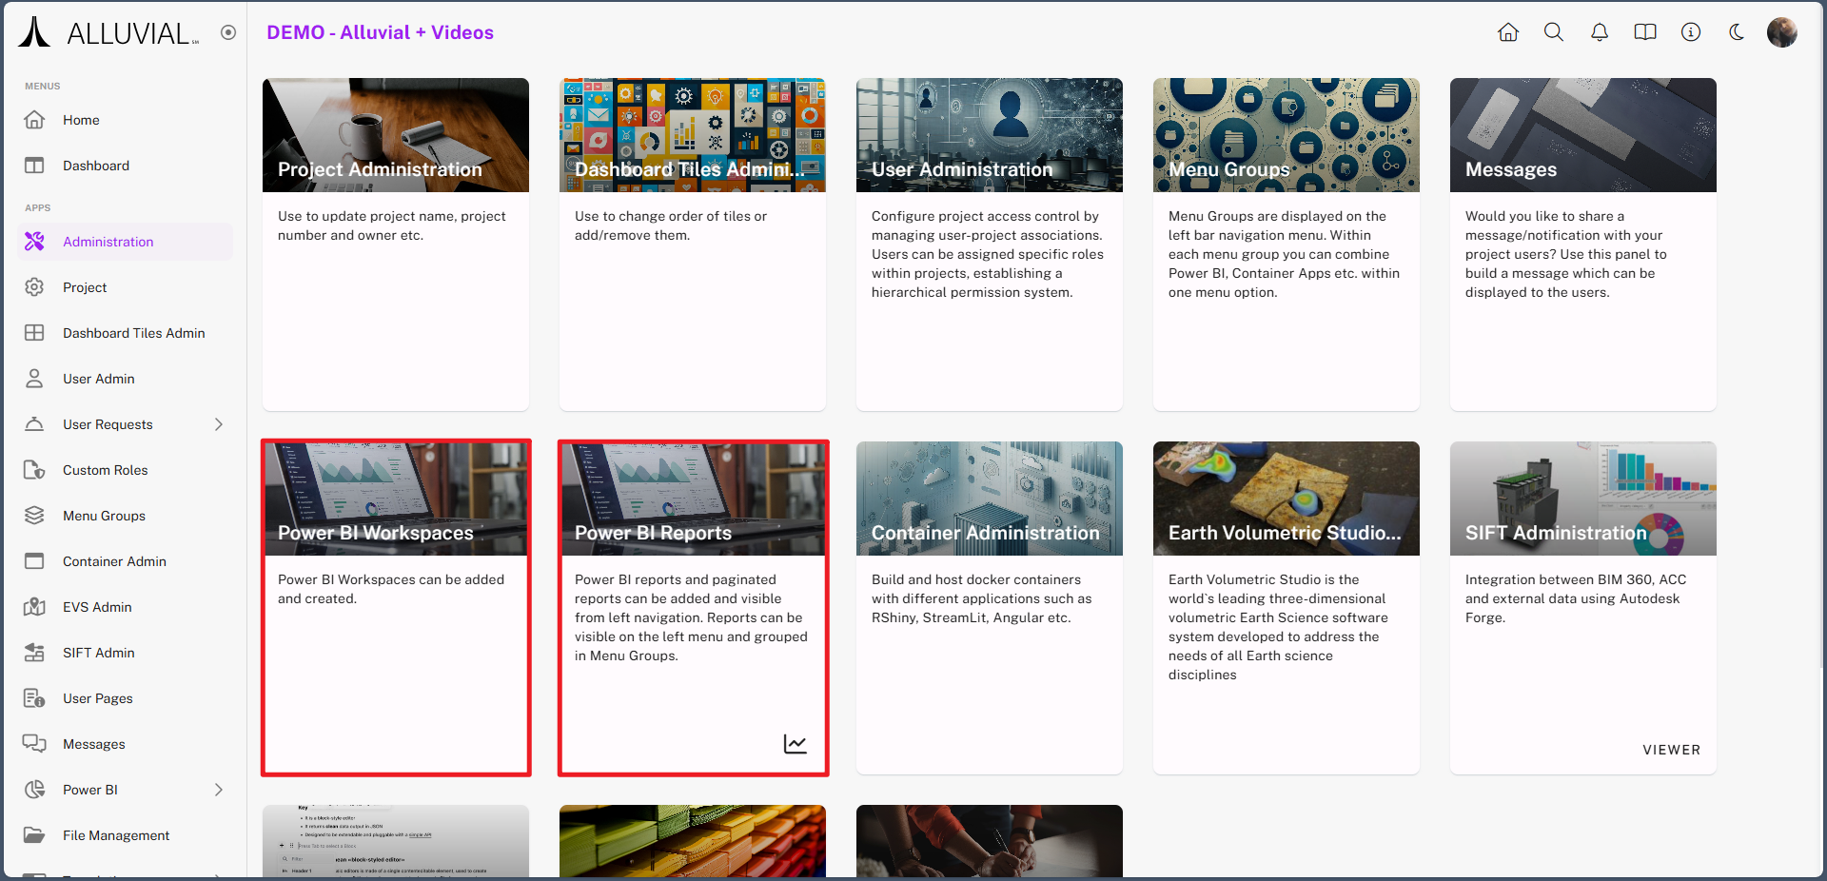Open Custom Roles from sidebar

105,470
